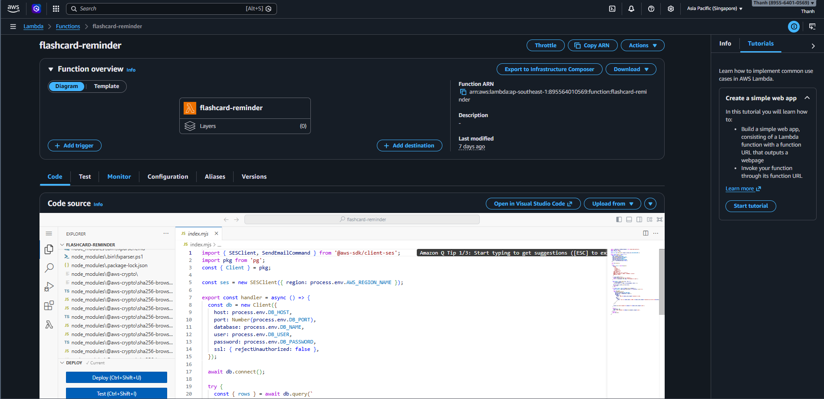
Task: Open the Explorer files icon in sidebar
Action: [x=49, y=249]
